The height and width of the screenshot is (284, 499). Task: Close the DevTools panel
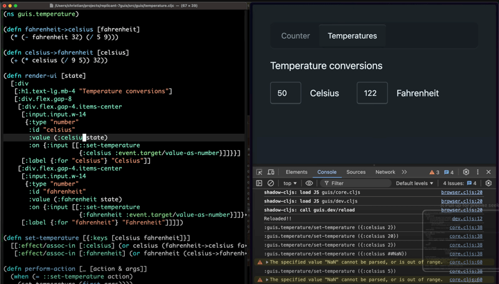click(488, 172)
